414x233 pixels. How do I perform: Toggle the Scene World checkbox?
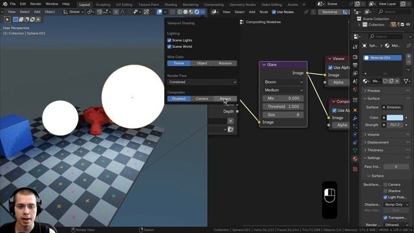pos(169,47)
